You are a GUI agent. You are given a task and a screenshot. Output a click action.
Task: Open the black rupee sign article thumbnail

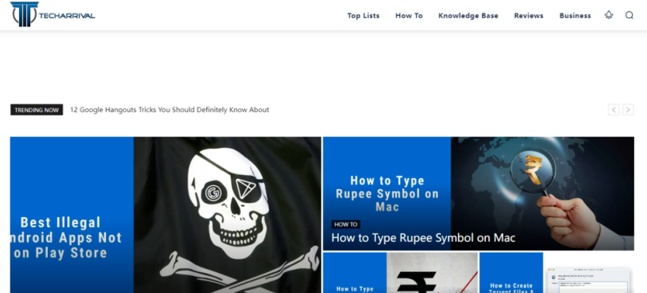click(x=400, y=273)
